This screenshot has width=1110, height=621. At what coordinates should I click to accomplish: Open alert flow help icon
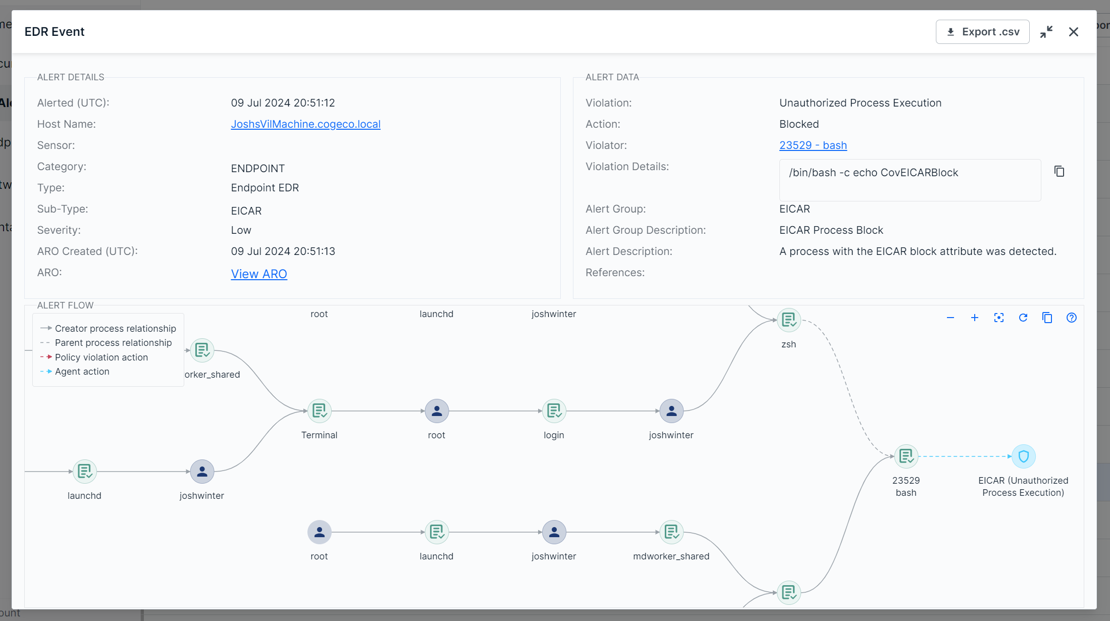tap(1072, 318)
